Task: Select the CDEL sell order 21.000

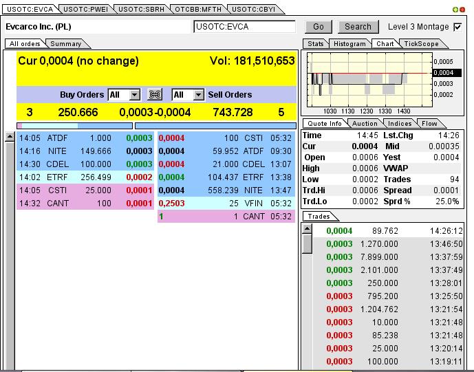Action: (226, 164)
